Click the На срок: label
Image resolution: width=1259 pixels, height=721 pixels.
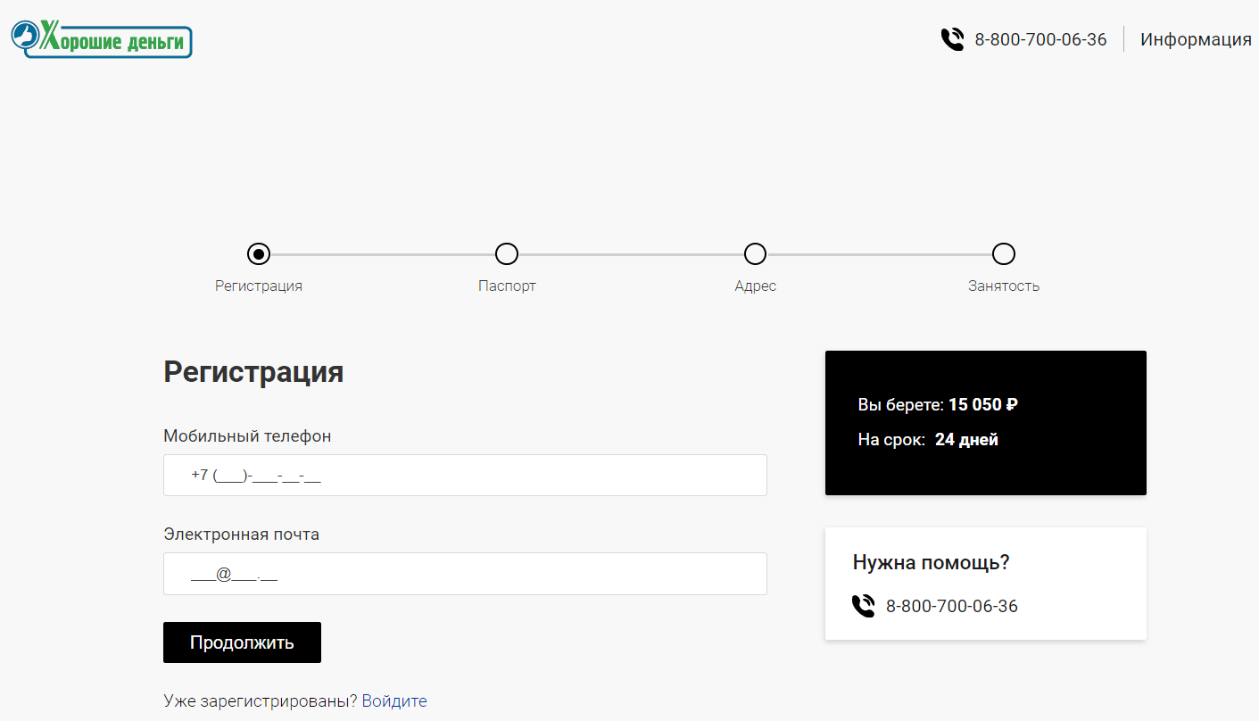(891, 440)
